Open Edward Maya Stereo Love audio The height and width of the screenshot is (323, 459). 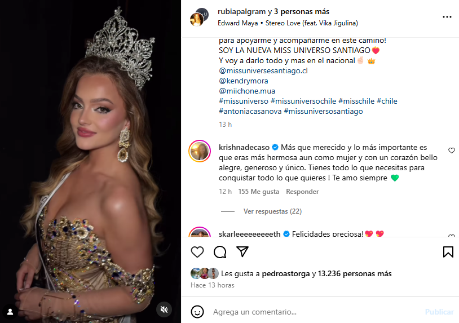[288, 23]
